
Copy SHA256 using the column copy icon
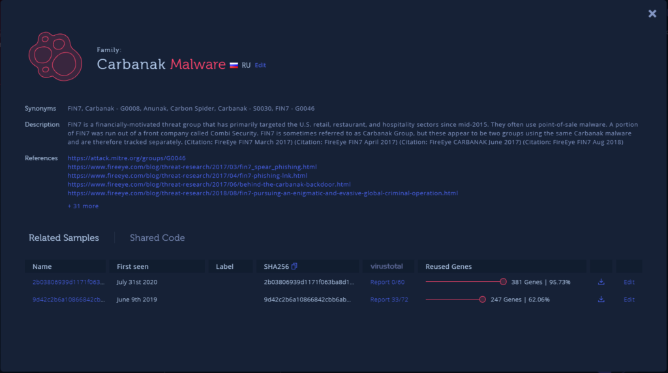[294, 266]
